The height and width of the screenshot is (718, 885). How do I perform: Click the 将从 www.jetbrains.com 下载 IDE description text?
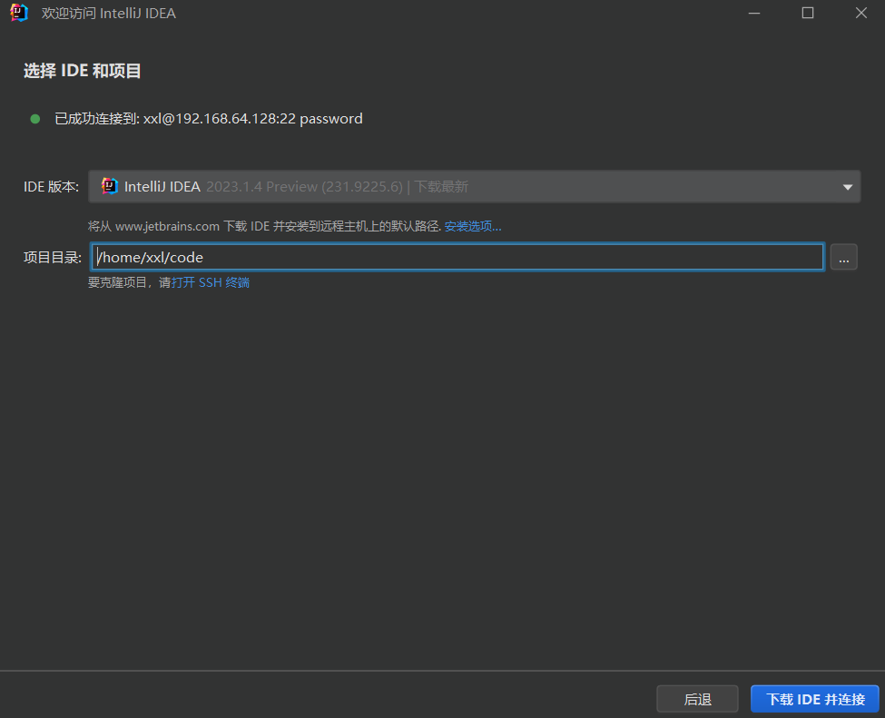pyautogui.click(x=264, y=226)
